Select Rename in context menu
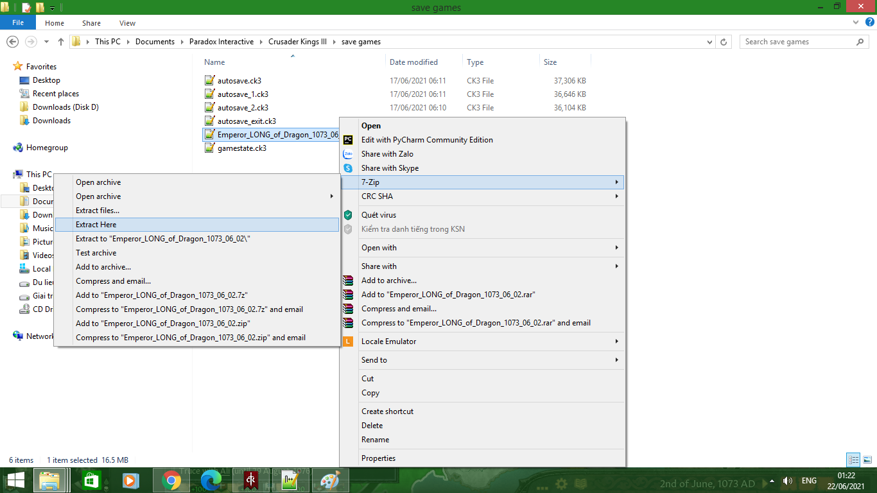The image size is (877, 493). click(x=482, y=440)
